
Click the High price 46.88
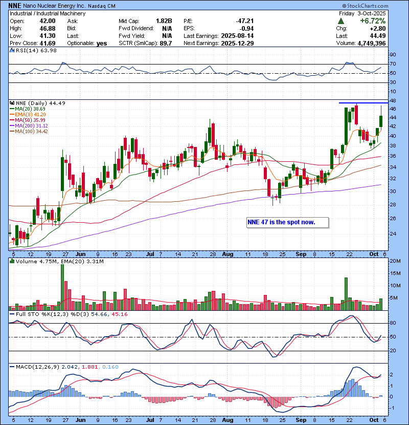(x=48, y=29)
